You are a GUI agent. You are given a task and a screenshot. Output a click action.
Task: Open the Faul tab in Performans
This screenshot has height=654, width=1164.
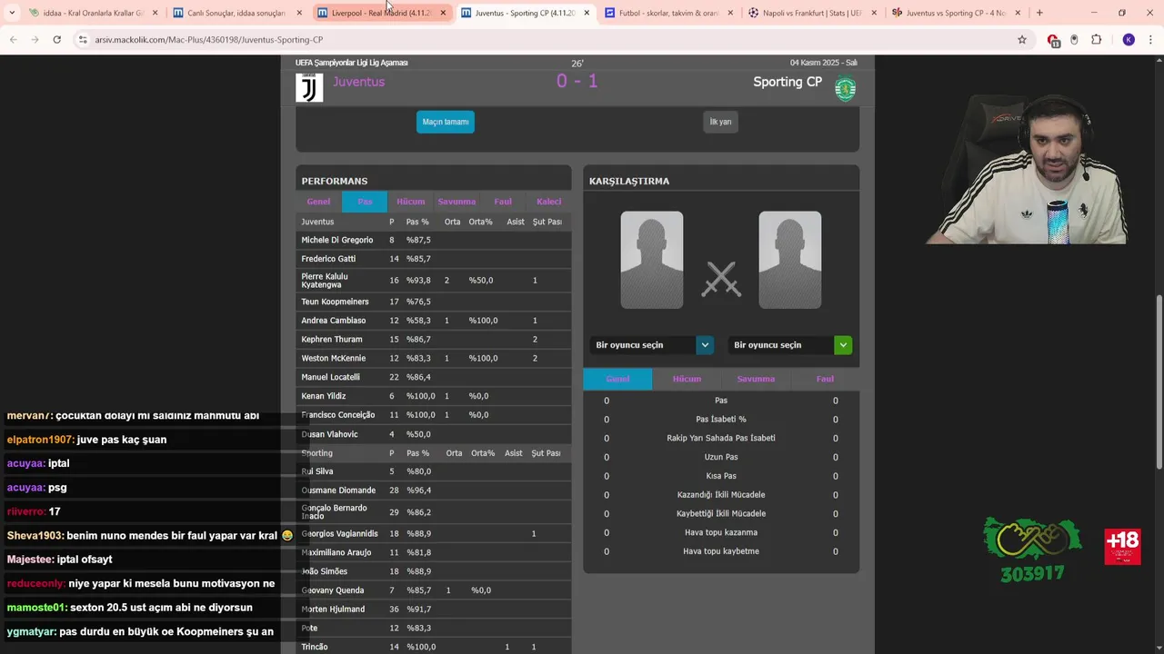(503, 202)
